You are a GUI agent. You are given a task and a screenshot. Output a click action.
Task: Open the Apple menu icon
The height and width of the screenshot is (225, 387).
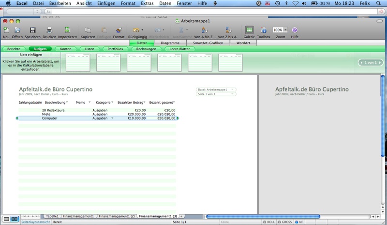[x=8, y=3]
